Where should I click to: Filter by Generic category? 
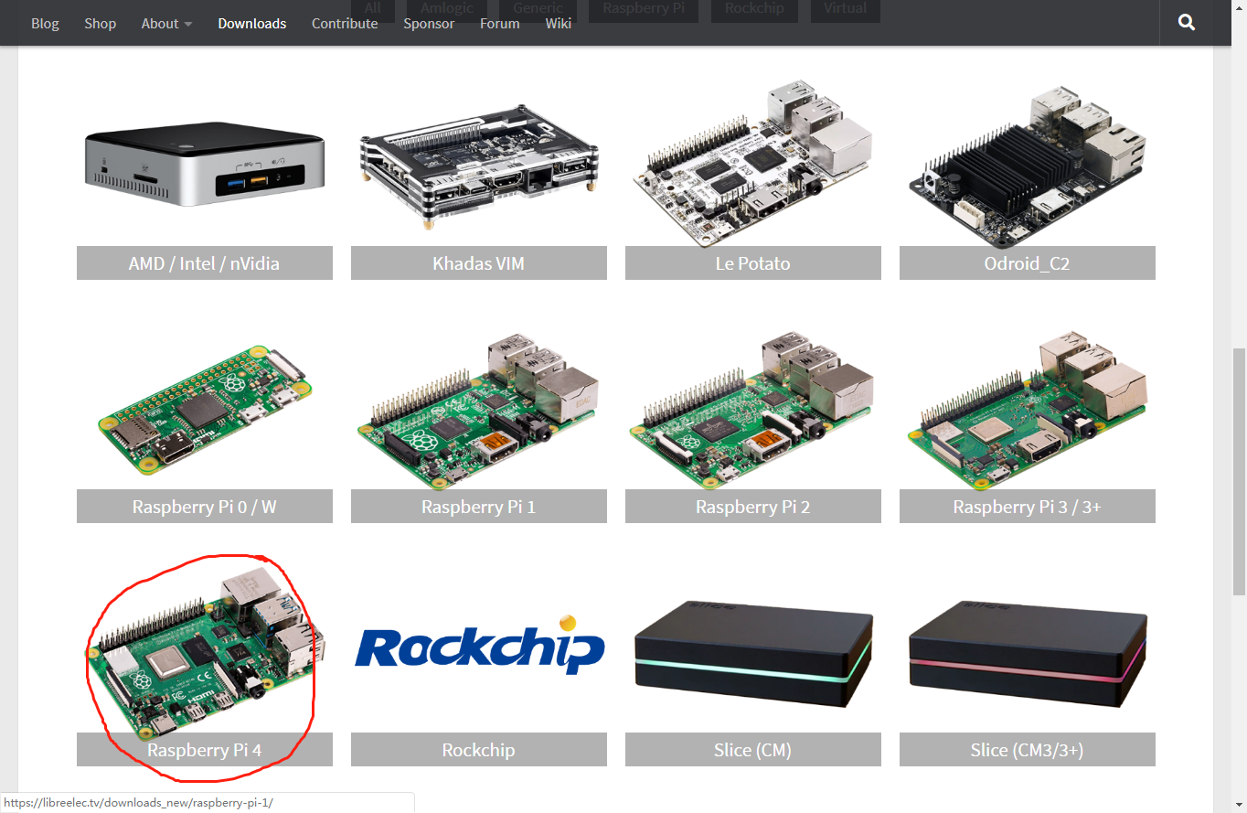(538, 10)
